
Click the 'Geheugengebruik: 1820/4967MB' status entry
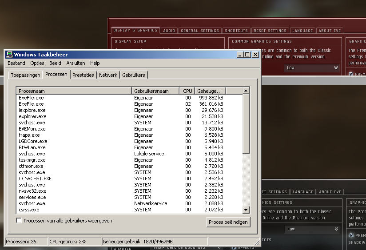click(x=155, y=242)
